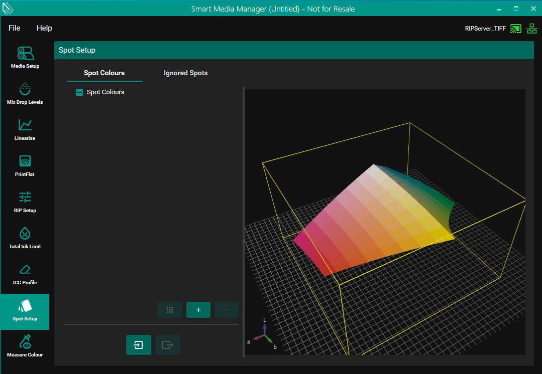Open the Linearise step

(x=25, y=129)
